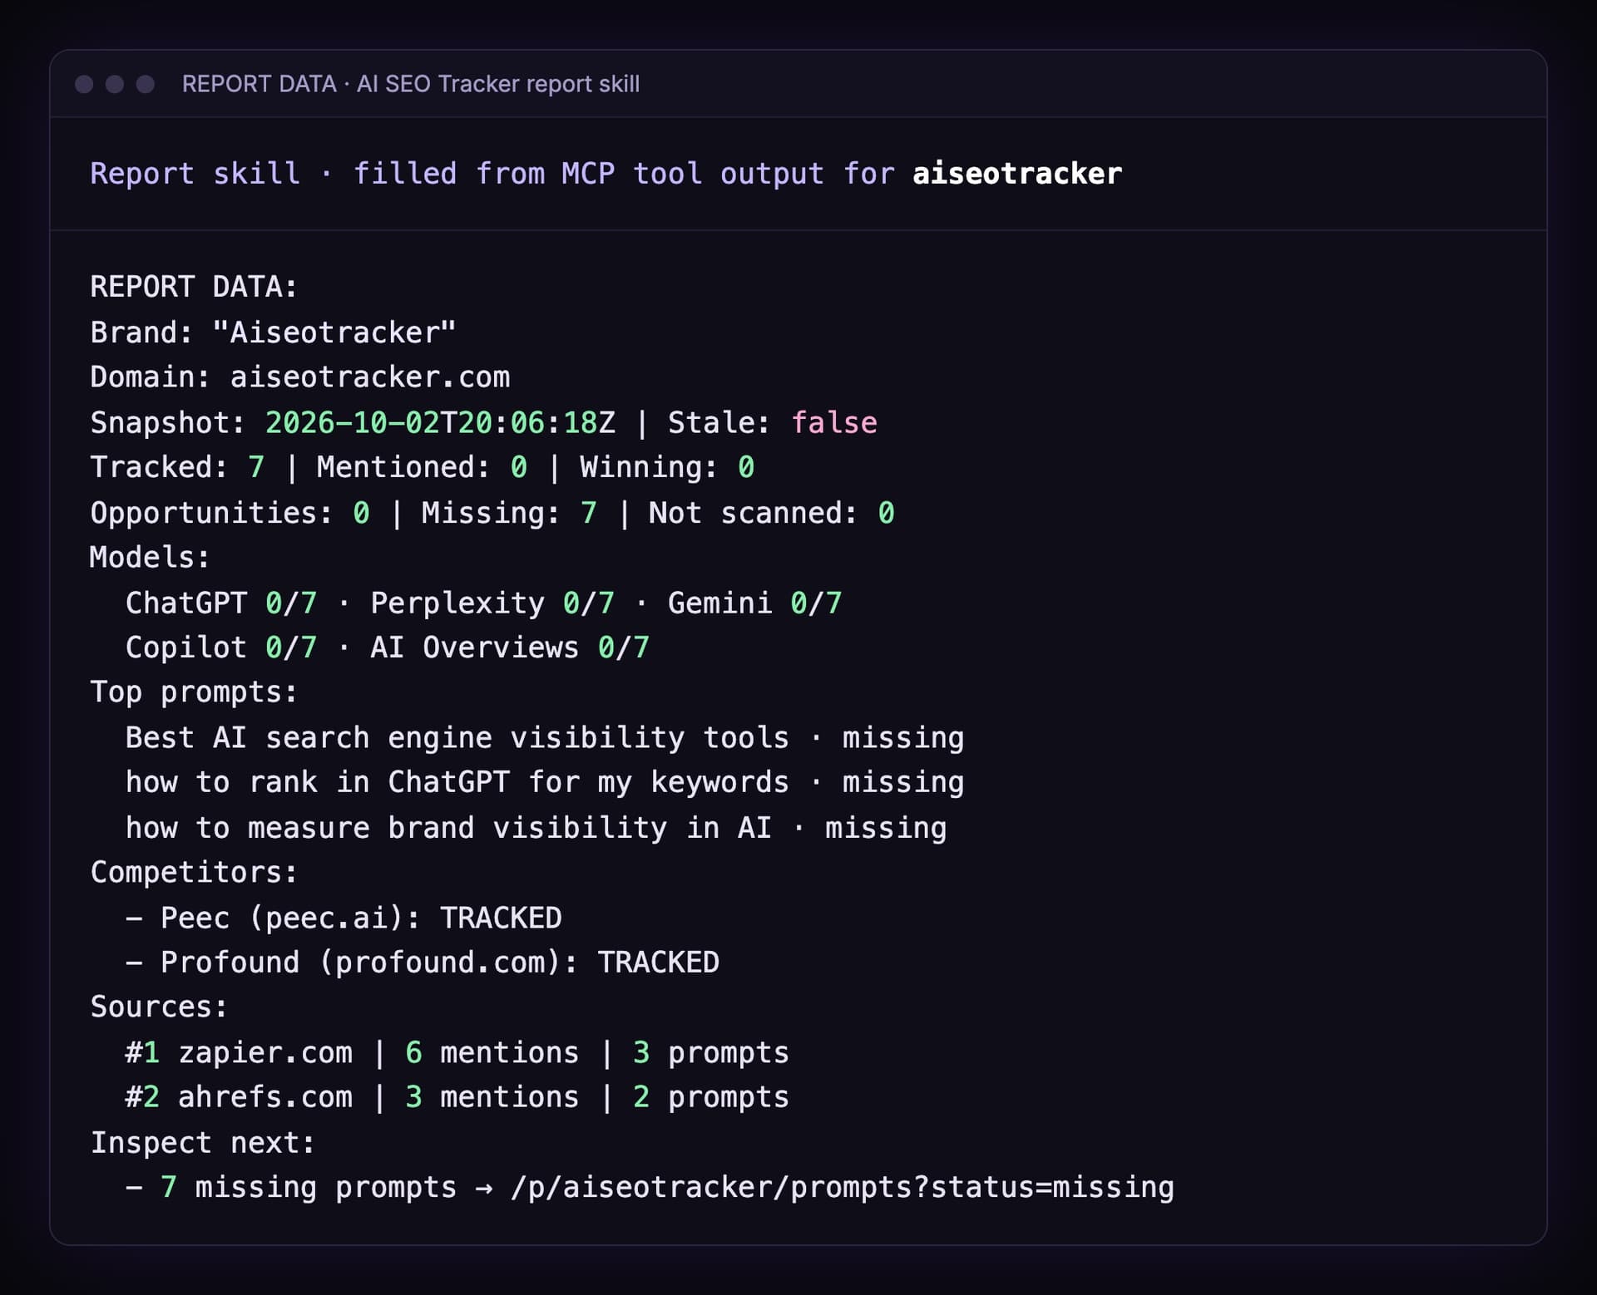Click competitor line Peec (peec.ai)
1597x1295 pixels.
[344, 918]
